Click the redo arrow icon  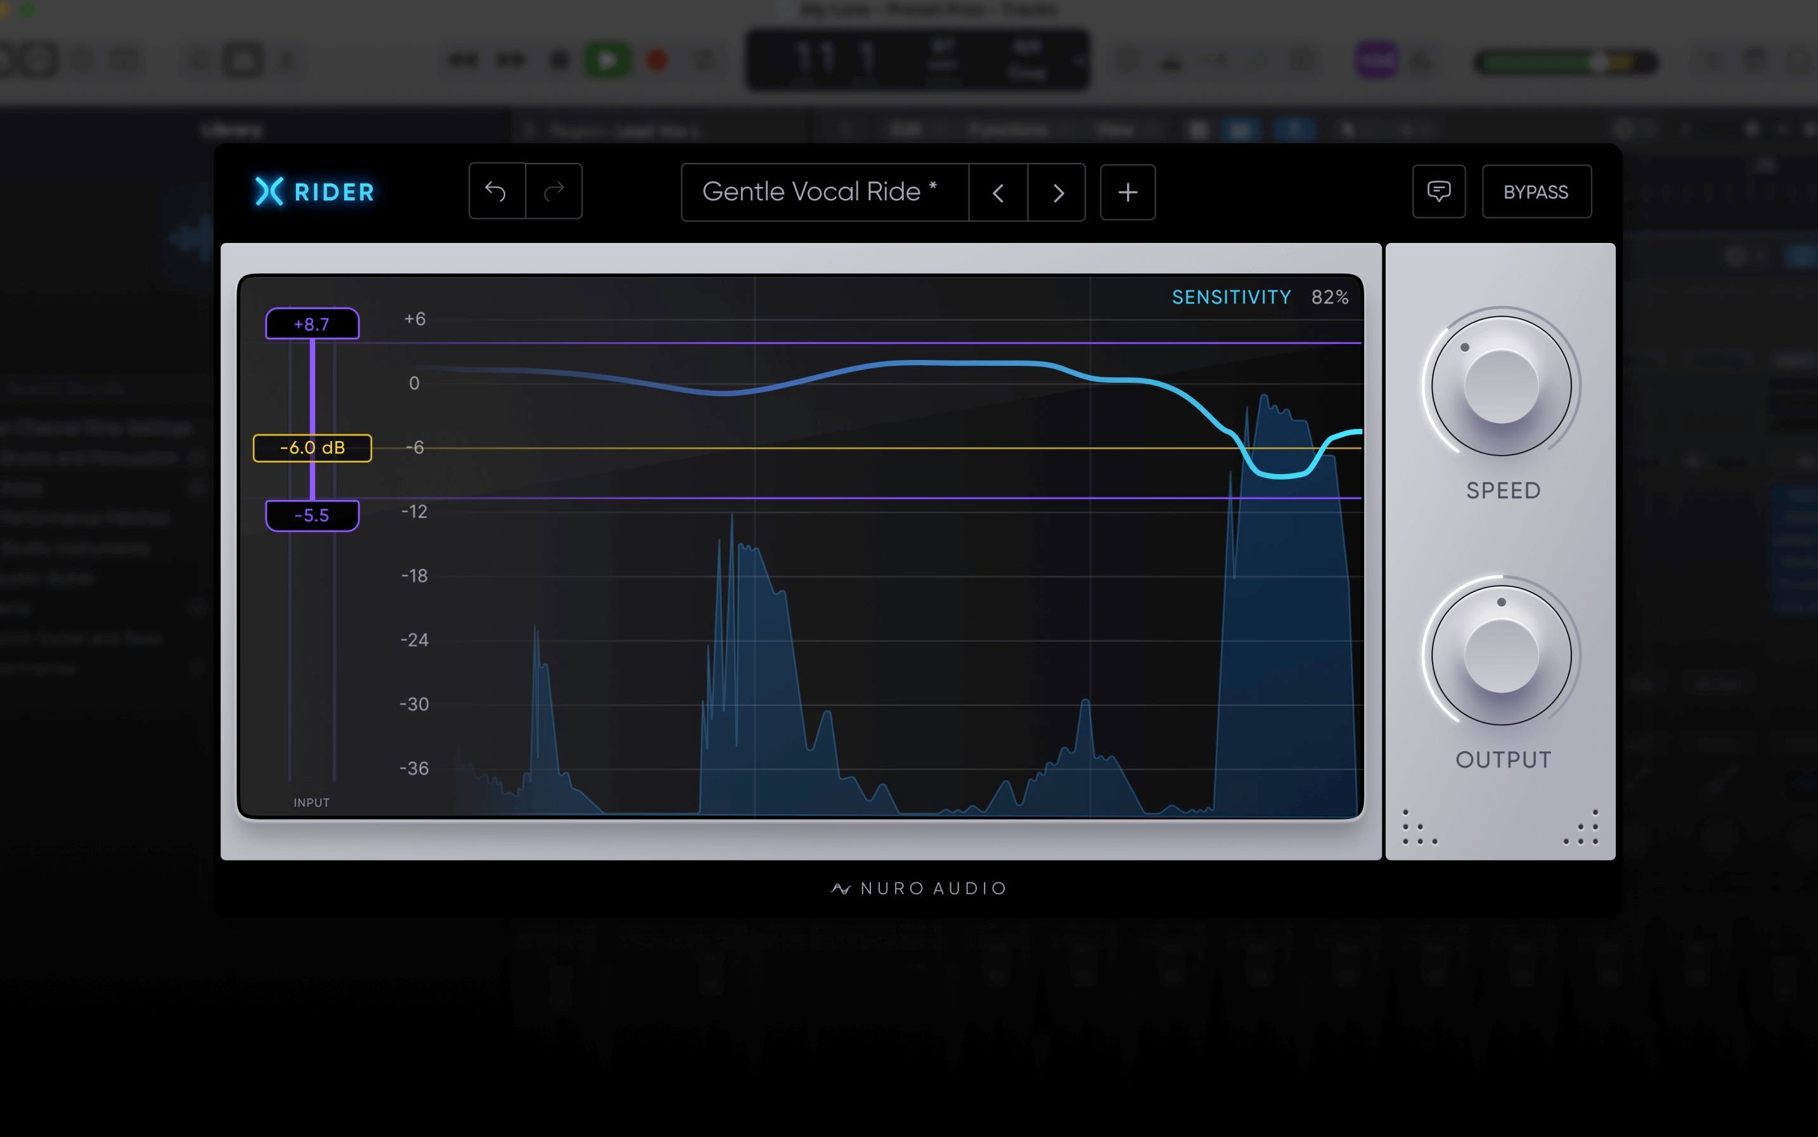(553, 192)
